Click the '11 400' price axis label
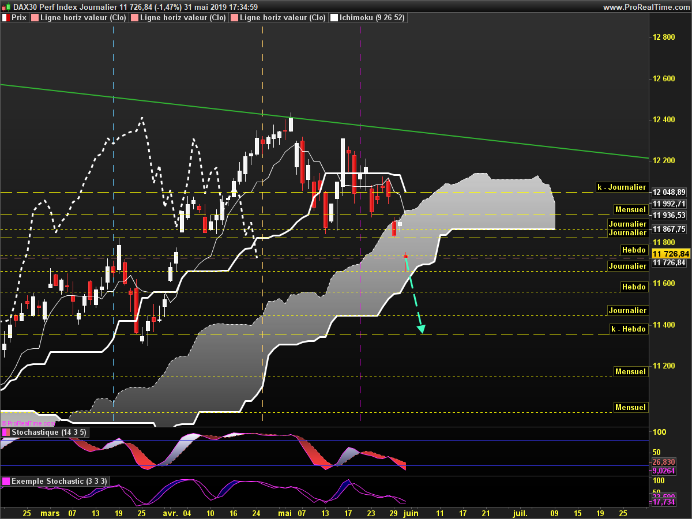 (663, 325)
